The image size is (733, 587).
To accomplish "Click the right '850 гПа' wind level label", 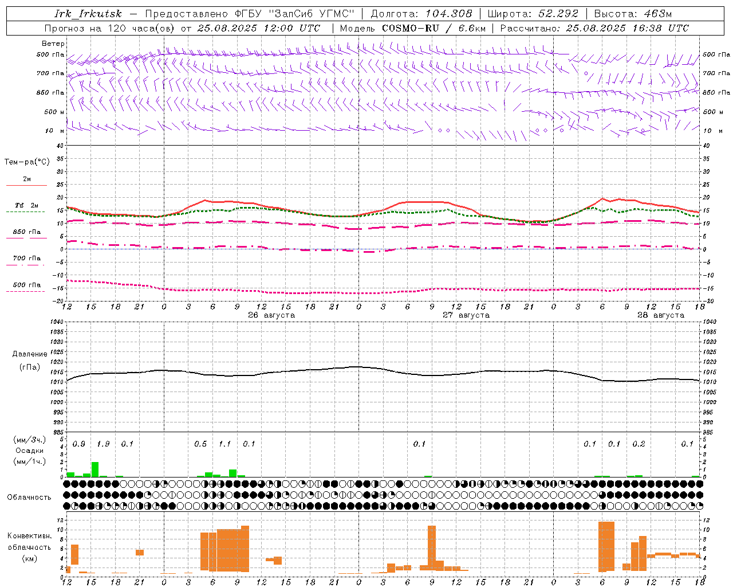I will point(716,93).
